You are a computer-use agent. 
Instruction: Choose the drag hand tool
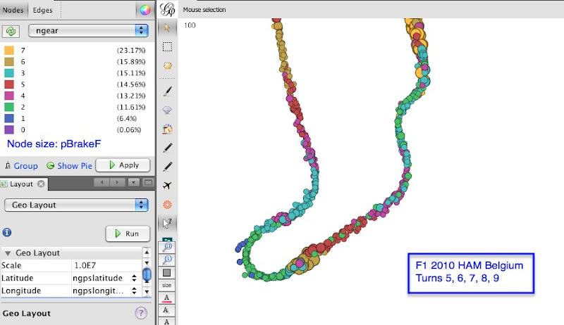pos(167,65)
